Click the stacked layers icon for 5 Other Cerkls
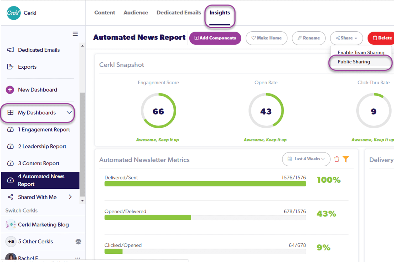Viewport: 394px width, 262px height. pos(78,242)
